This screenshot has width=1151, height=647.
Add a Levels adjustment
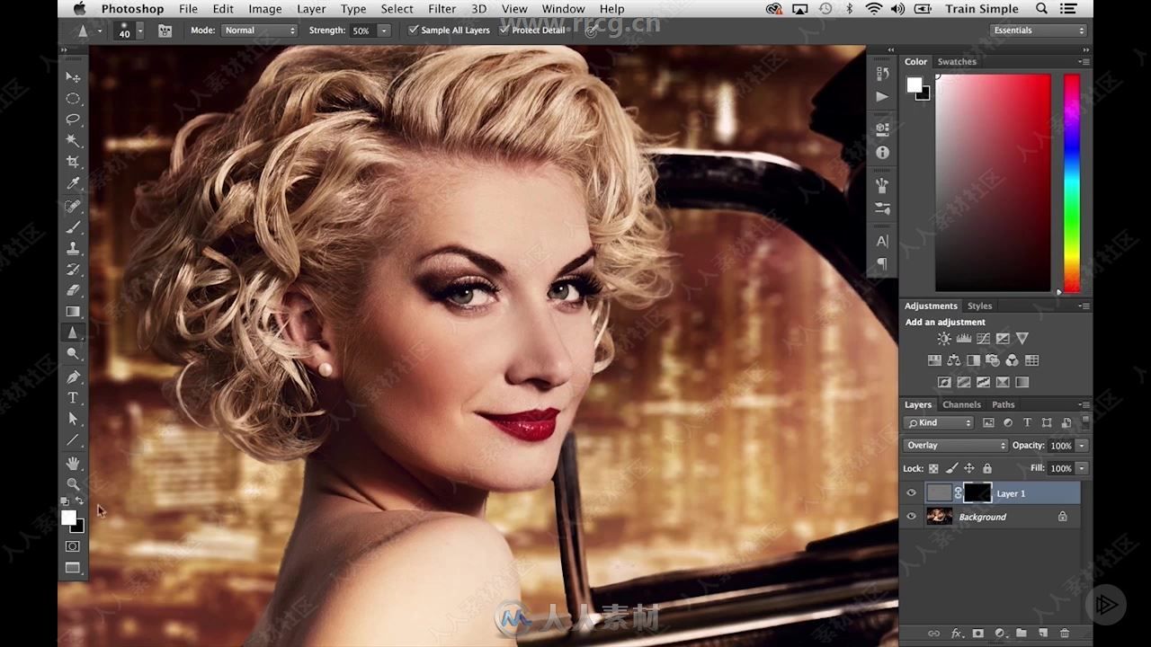coord(963,339)
